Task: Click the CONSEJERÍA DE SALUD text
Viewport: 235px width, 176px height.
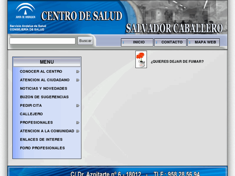Action: click(27, 29)
